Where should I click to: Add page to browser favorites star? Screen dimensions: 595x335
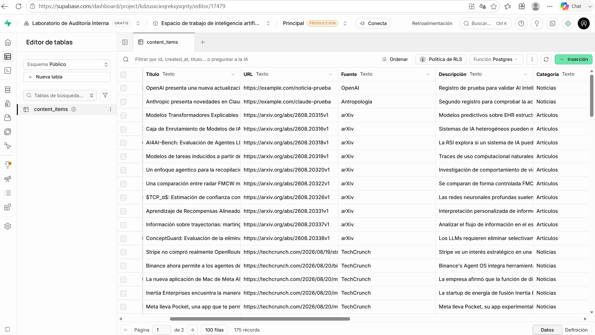coord(493,6)
